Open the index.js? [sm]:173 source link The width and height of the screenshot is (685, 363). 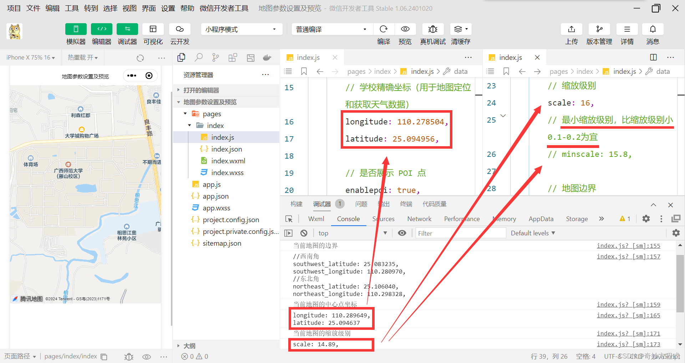pyautogui.click(x=628, y=344)
